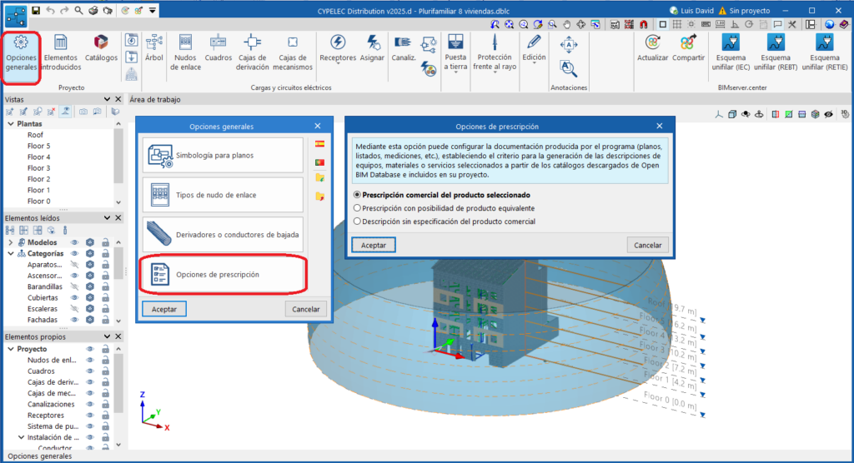This screenshot has height=463, width=854.
Task: Click Aceptar in Opciones de prescripción dialog
Action: tap(374, 245)
